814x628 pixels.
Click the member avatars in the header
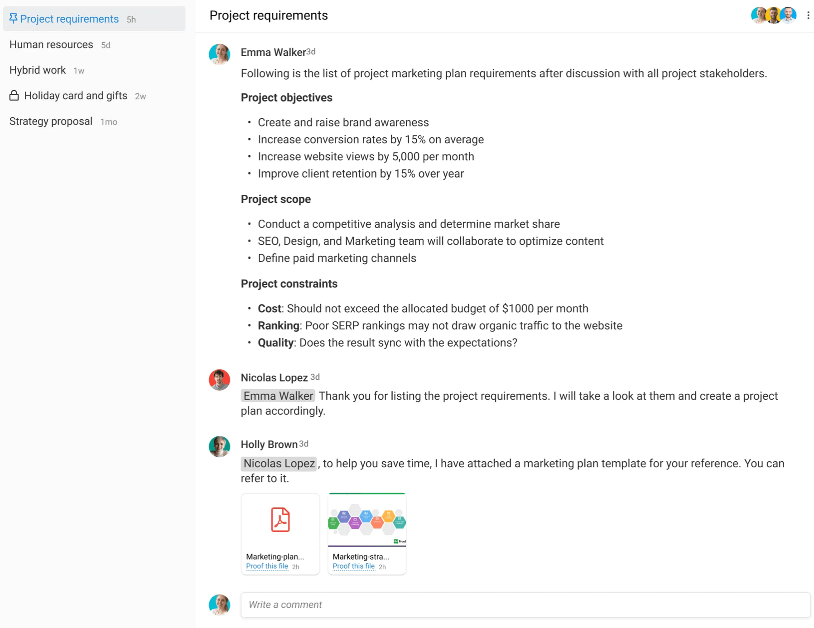773,15
